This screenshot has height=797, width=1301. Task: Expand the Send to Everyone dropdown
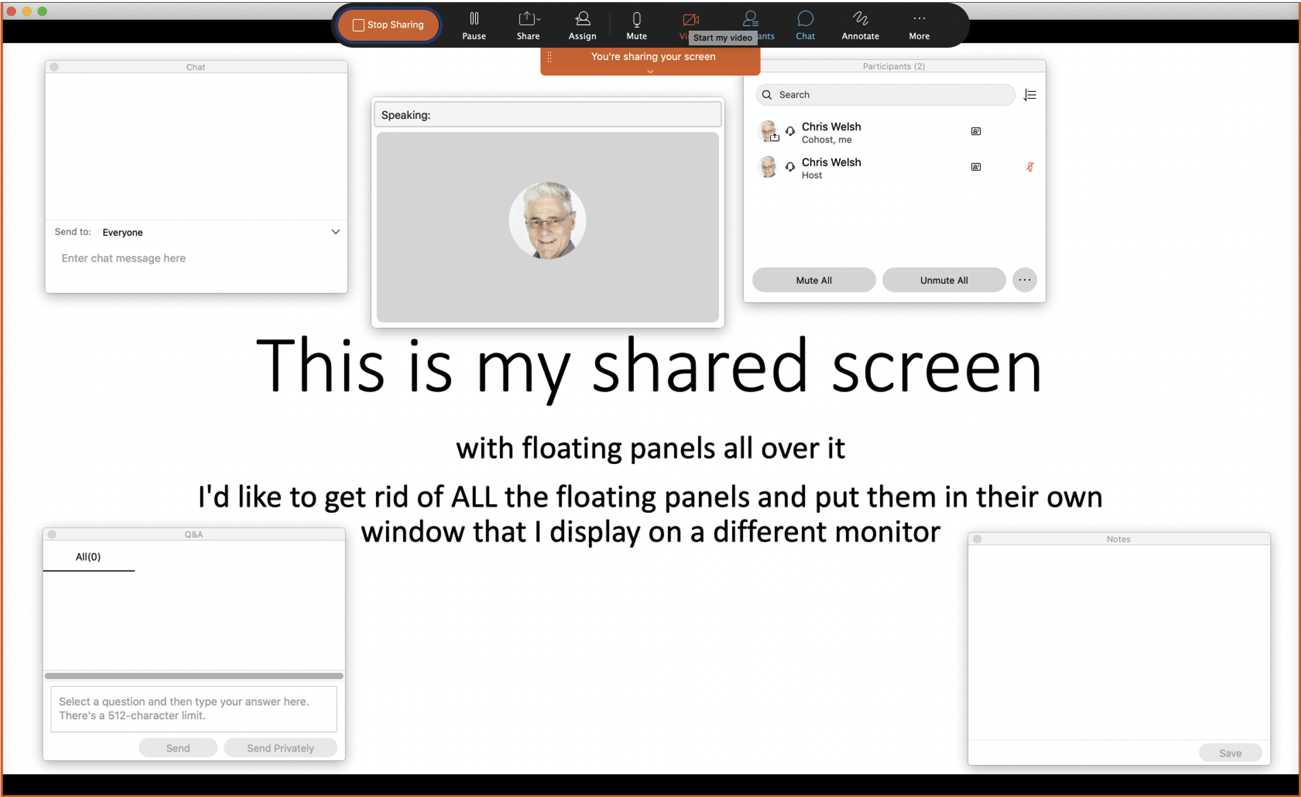[x=335, y=232]
